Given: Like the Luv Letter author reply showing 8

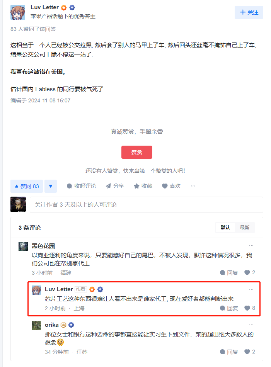Looking at the screenshot, I should coord(247,308).
